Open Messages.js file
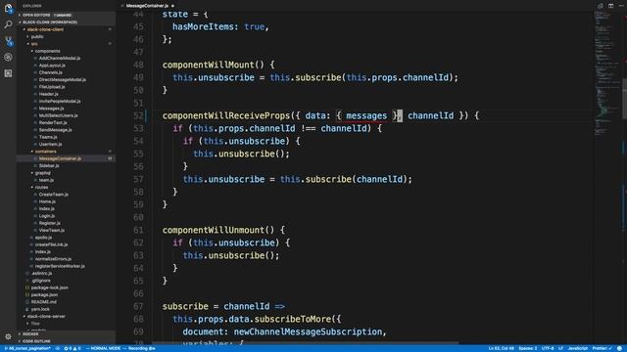627x352 pixels. (51, 109)
